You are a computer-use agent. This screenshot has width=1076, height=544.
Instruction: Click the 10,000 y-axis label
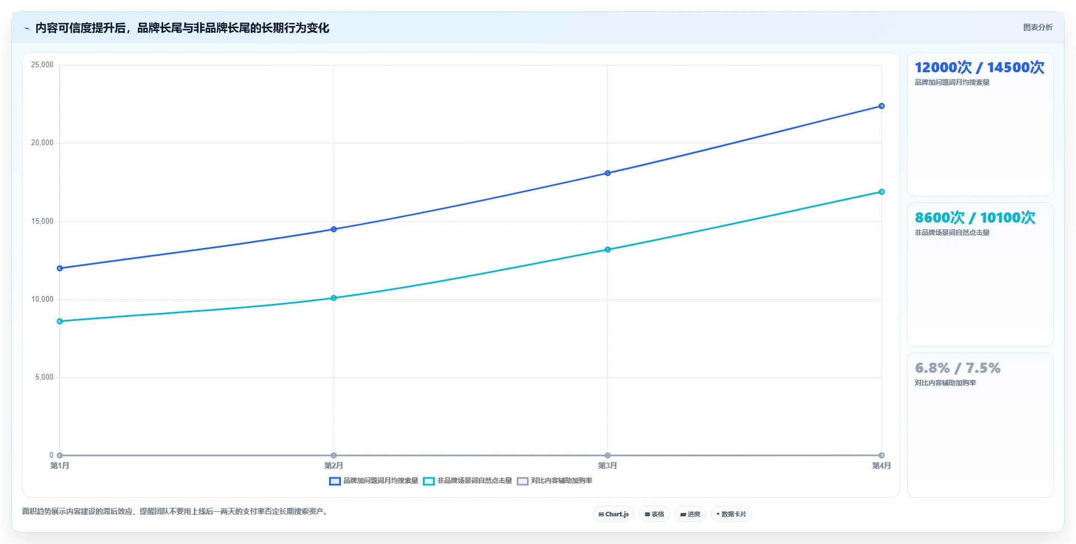point(42,299)
